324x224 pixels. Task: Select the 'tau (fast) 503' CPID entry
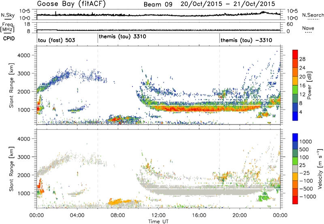tap(56, 40)
